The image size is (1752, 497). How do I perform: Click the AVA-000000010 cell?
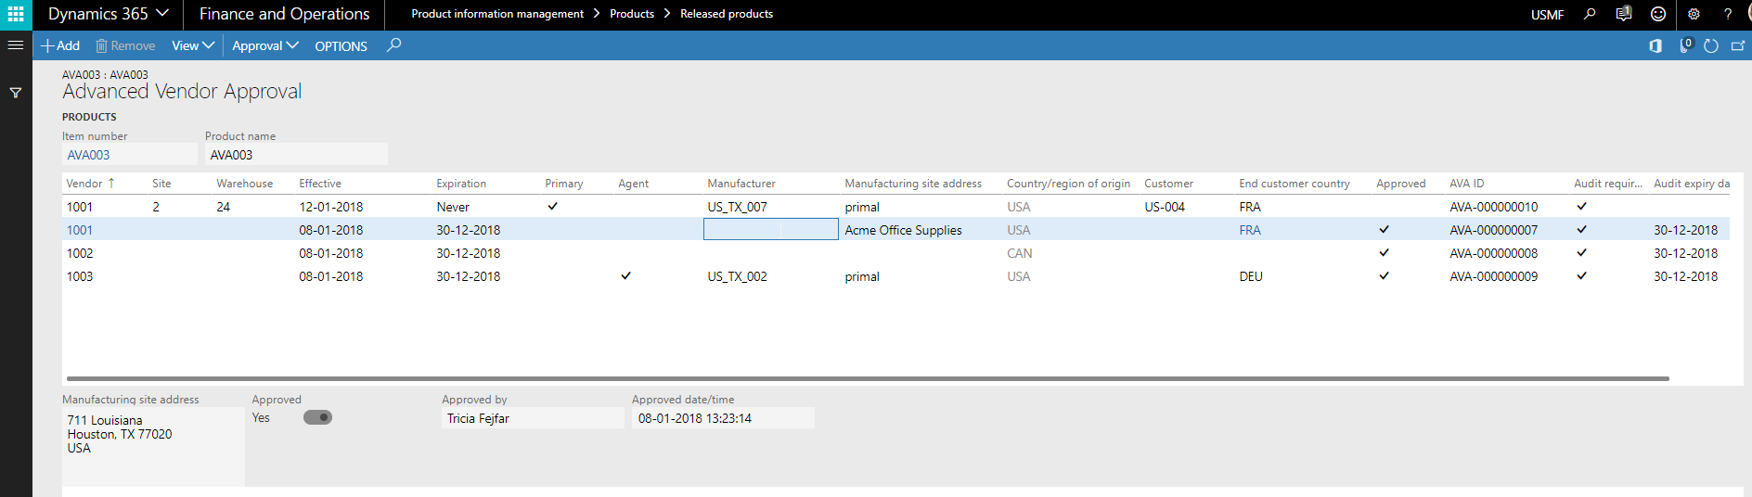point(1493,207)
